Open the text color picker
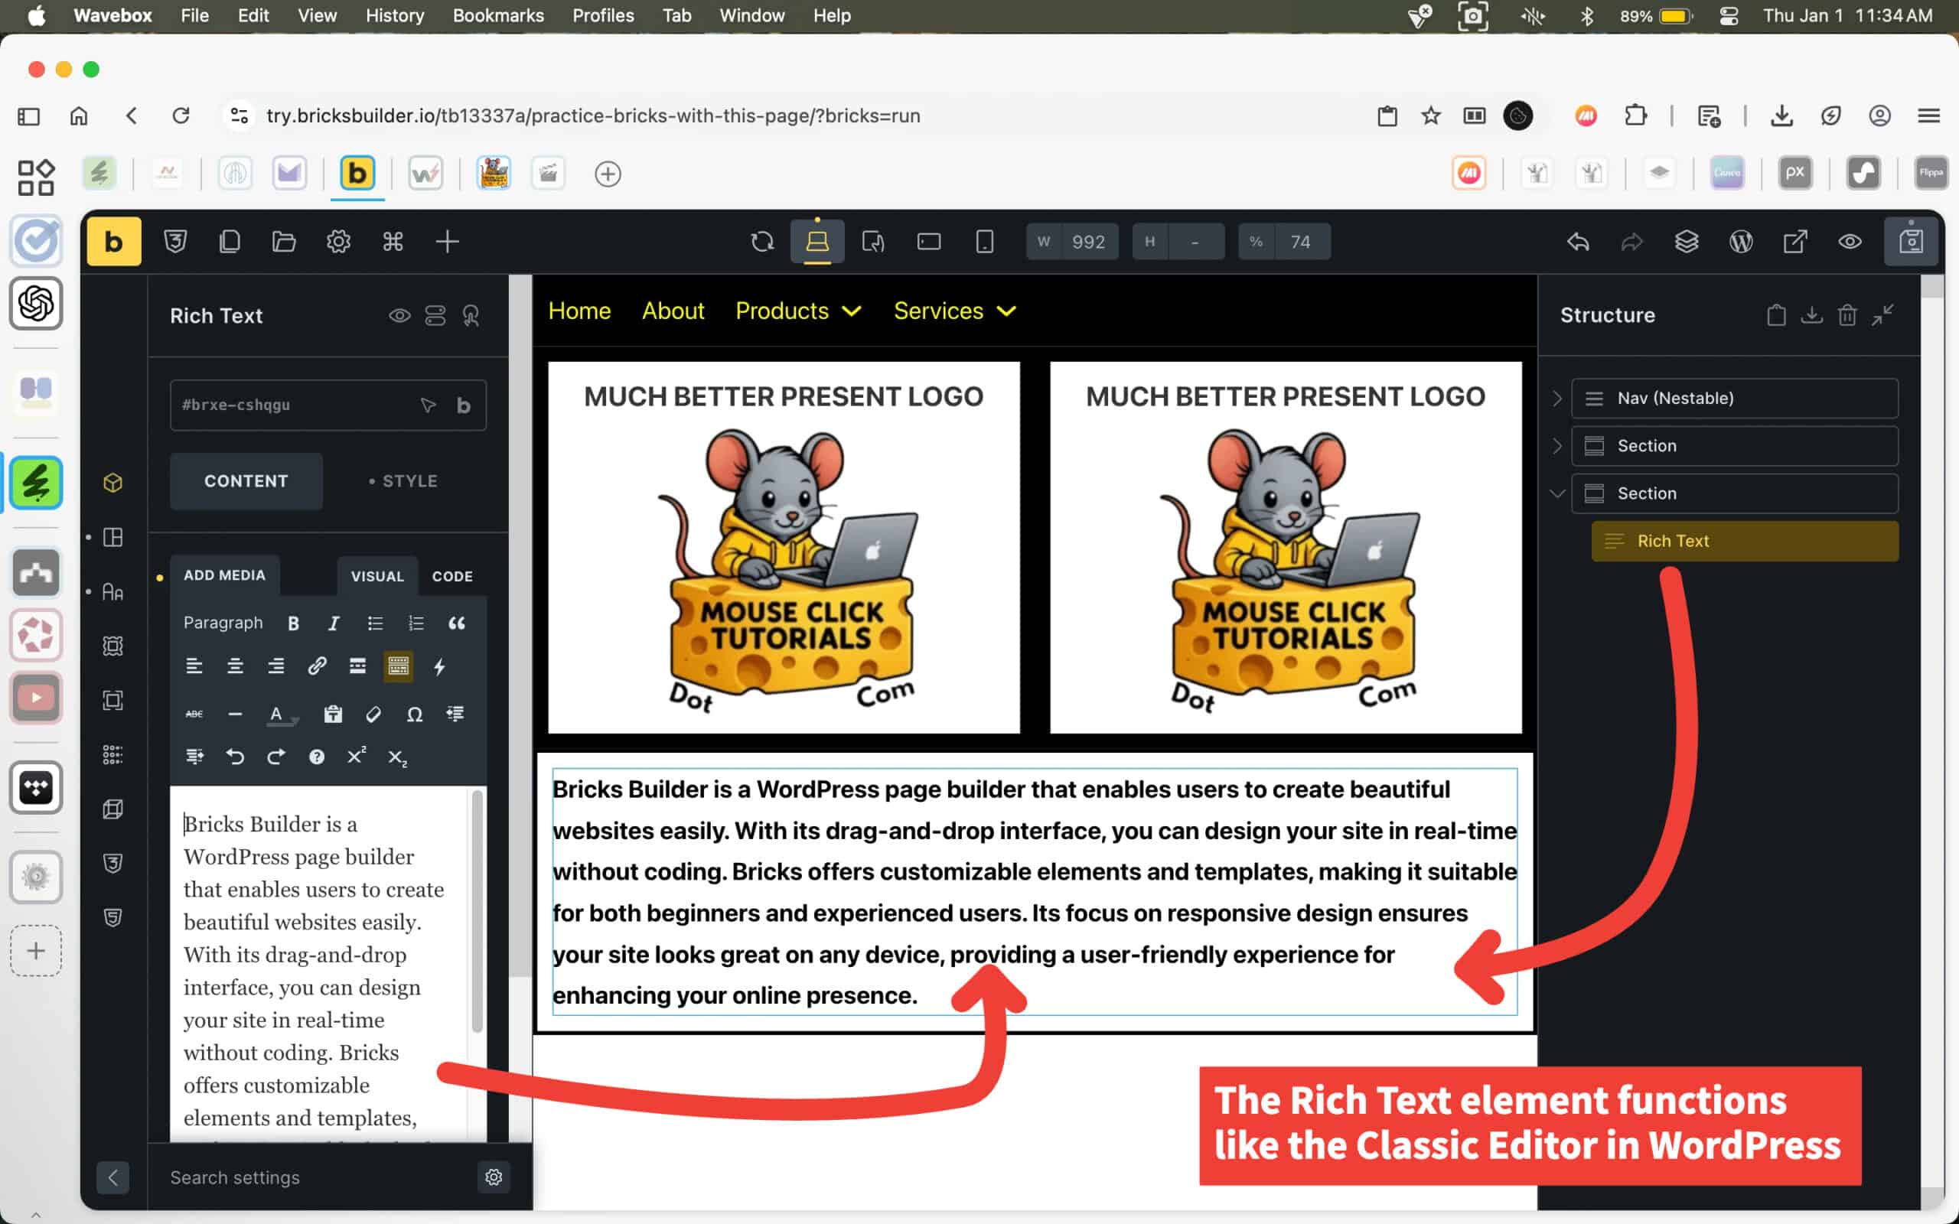Viewport: 1959px width, 1224px height. pos(278,714)
